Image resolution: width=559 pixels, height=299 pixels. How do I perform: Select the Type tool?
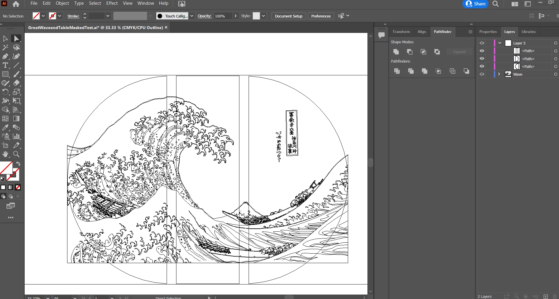5,65
